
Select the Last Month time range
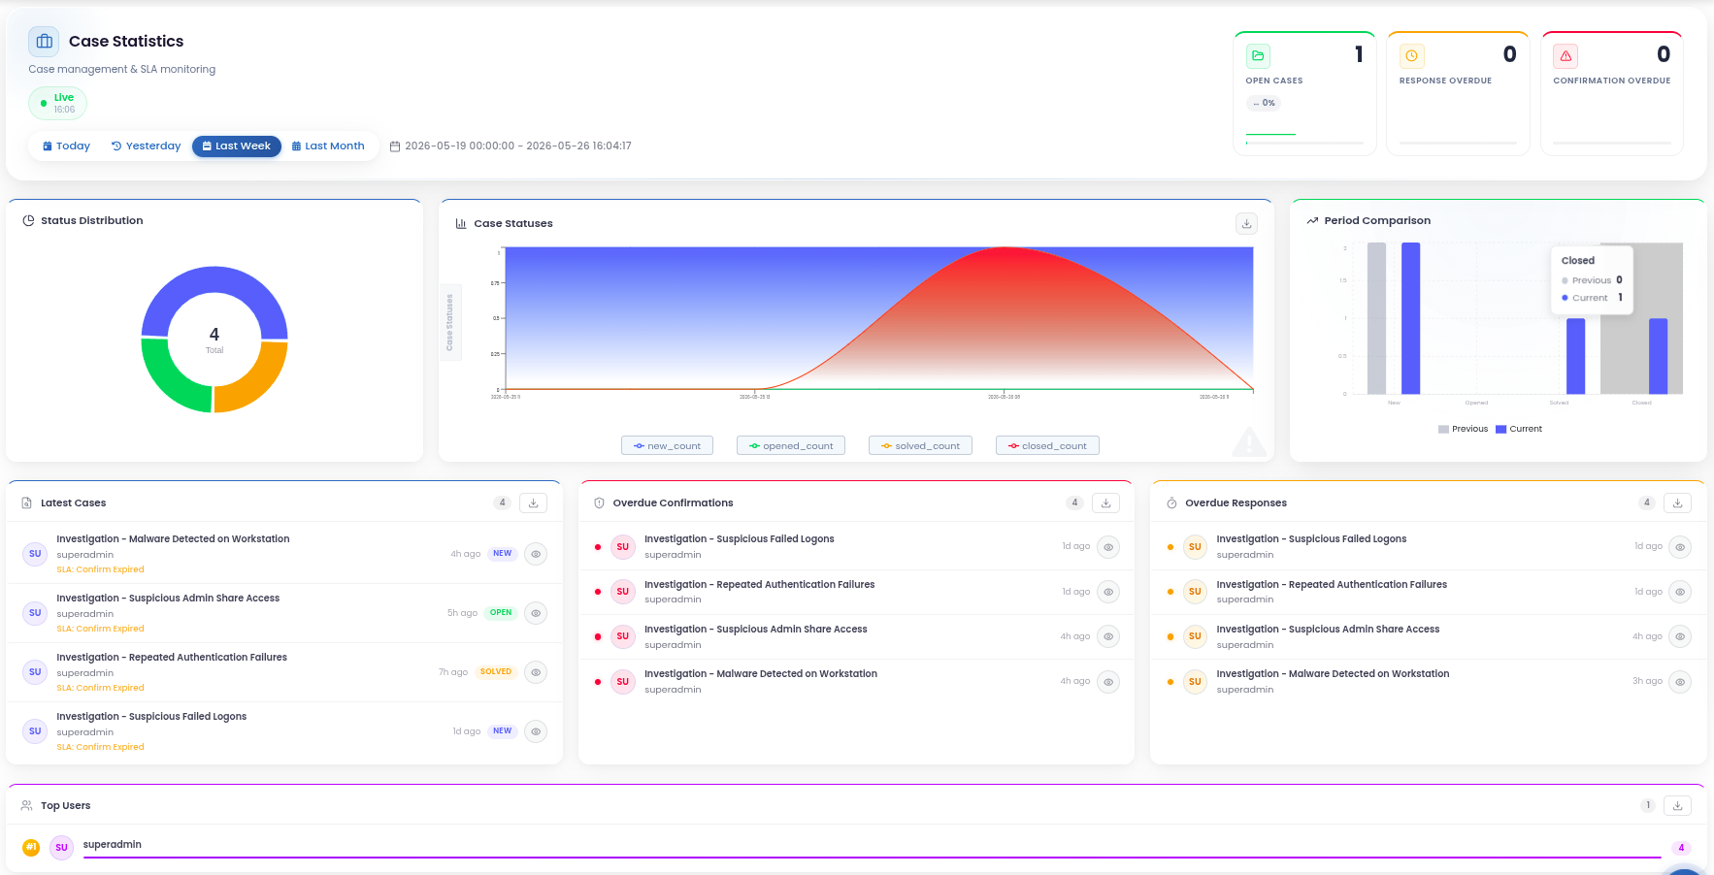click(x=328, y=146)
